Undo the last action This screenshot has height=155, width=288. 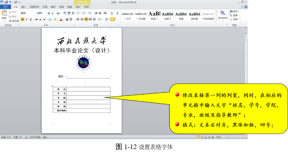10,2
